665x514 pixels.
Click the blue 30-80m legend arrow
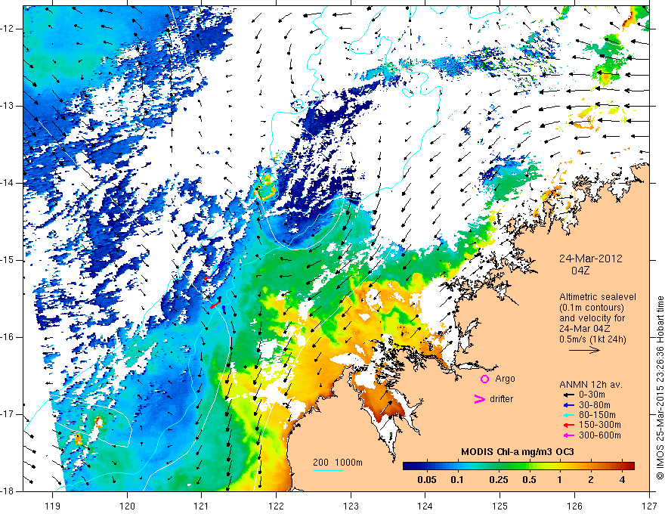(x=568, y=405)
